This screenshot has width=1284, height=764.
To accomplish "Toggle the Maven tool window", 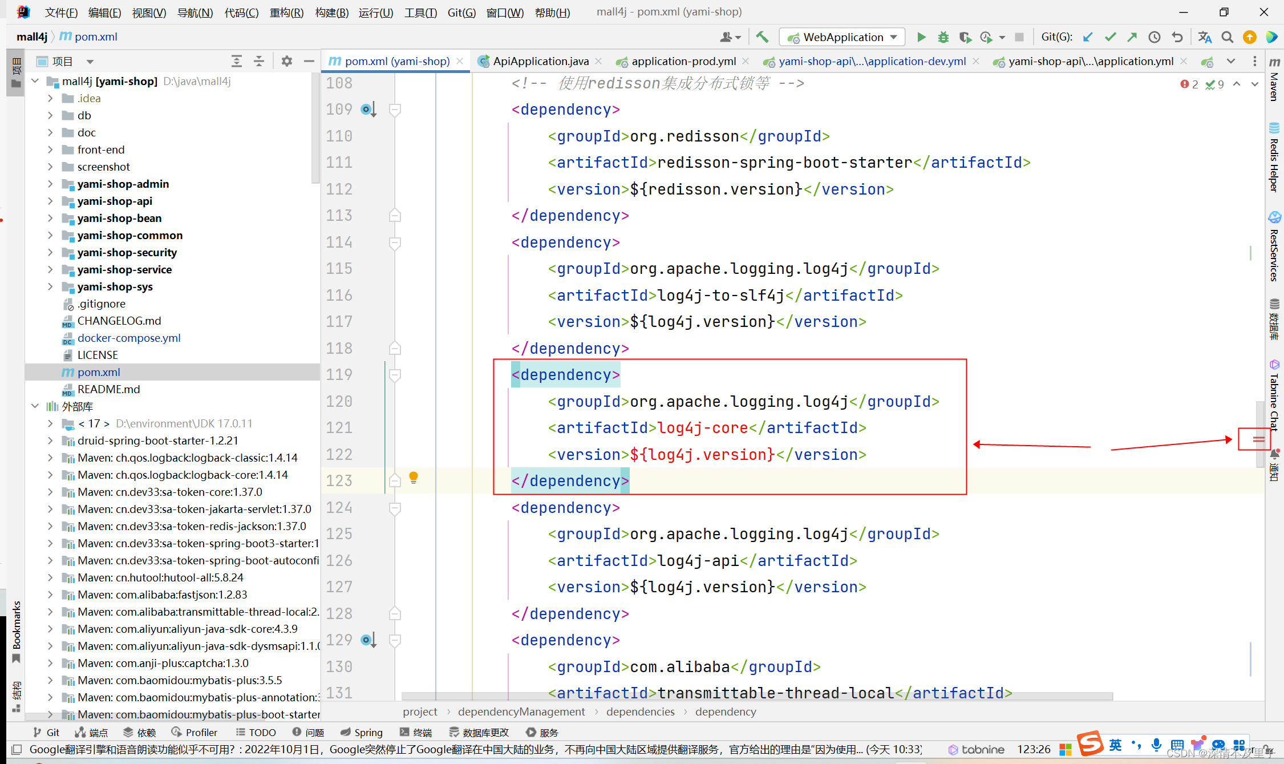I will [1275, 80].
